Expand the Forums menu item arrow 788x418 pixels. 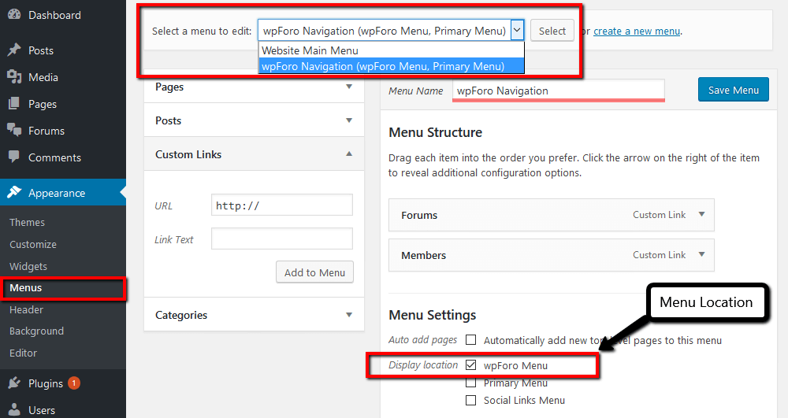701,214
